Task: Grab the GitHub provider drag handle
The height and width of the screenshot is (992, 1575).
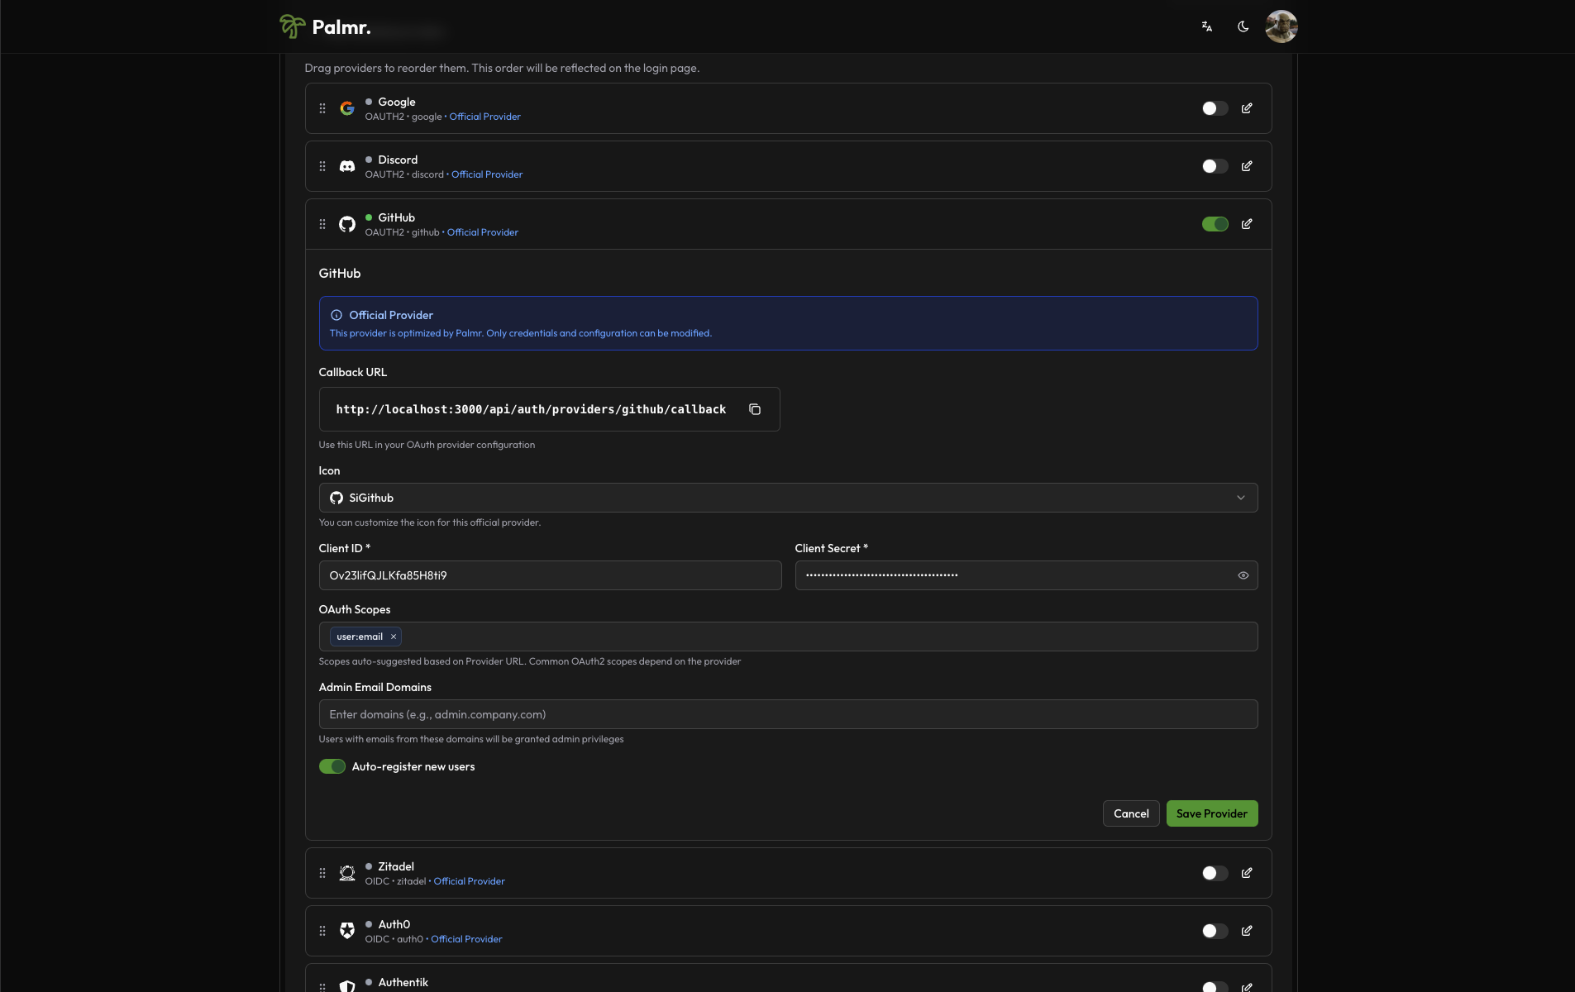Action: coord(322,224)
